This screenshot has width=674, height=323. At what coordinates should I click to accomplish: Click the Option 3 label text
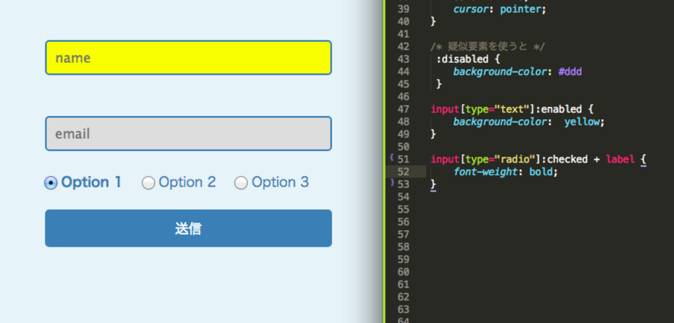pyautogui.click(x=280, y=182)
